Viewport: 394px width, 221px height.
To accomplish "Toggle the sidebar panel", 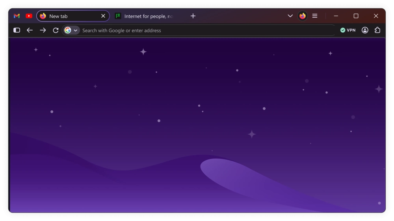I will (17, 30).
